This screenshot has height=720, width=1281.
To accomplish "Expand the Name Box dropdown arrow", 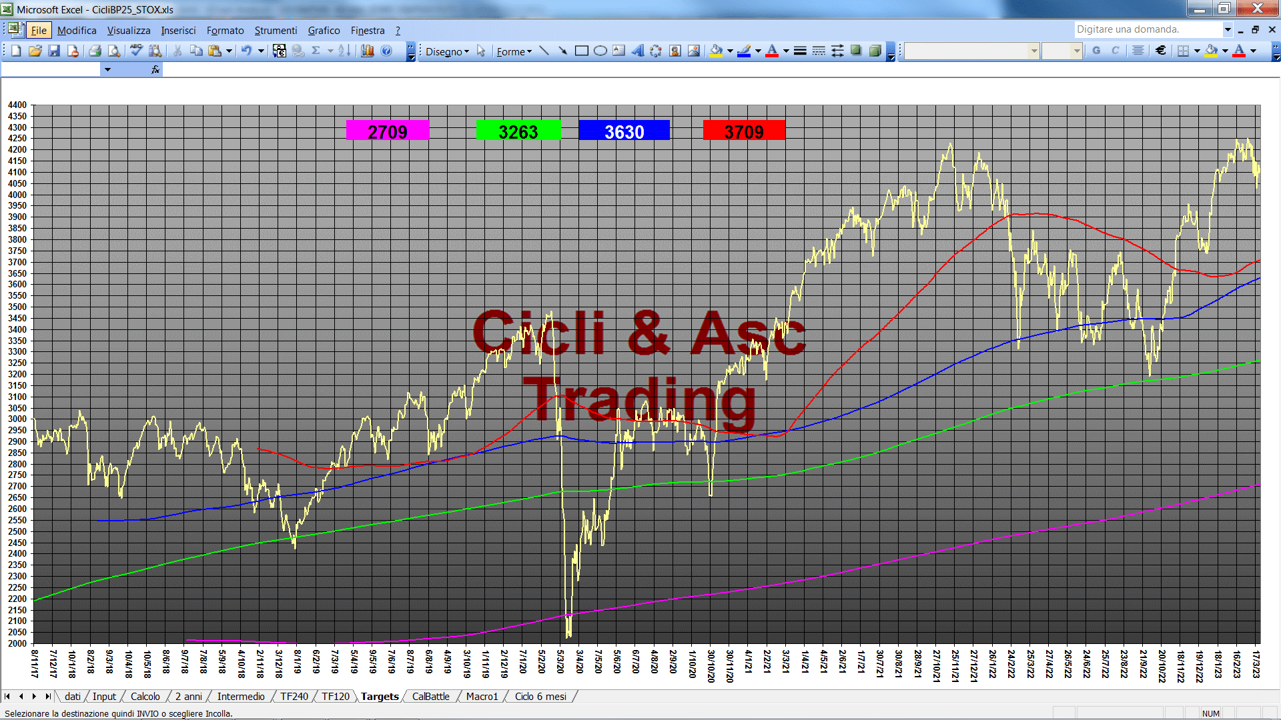I will click(x=107, y=69).
